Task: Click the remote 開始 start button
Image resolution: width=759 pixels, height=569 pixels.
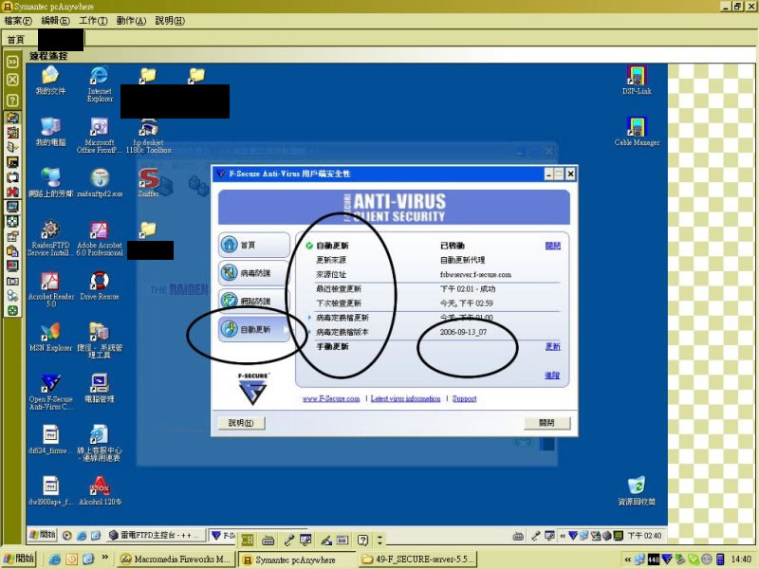Action: coord(43,535)
